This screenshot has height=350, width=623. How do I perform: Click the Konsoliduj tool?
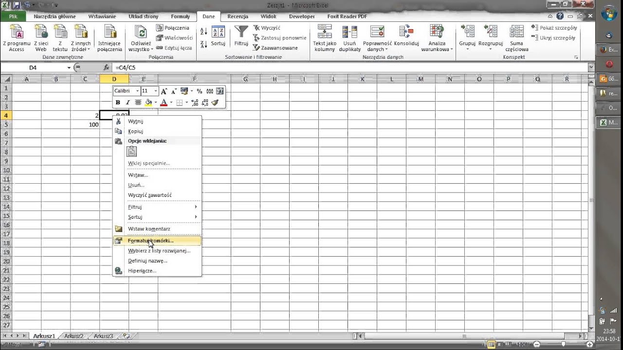pyautogui.click(x=406, y=36)
